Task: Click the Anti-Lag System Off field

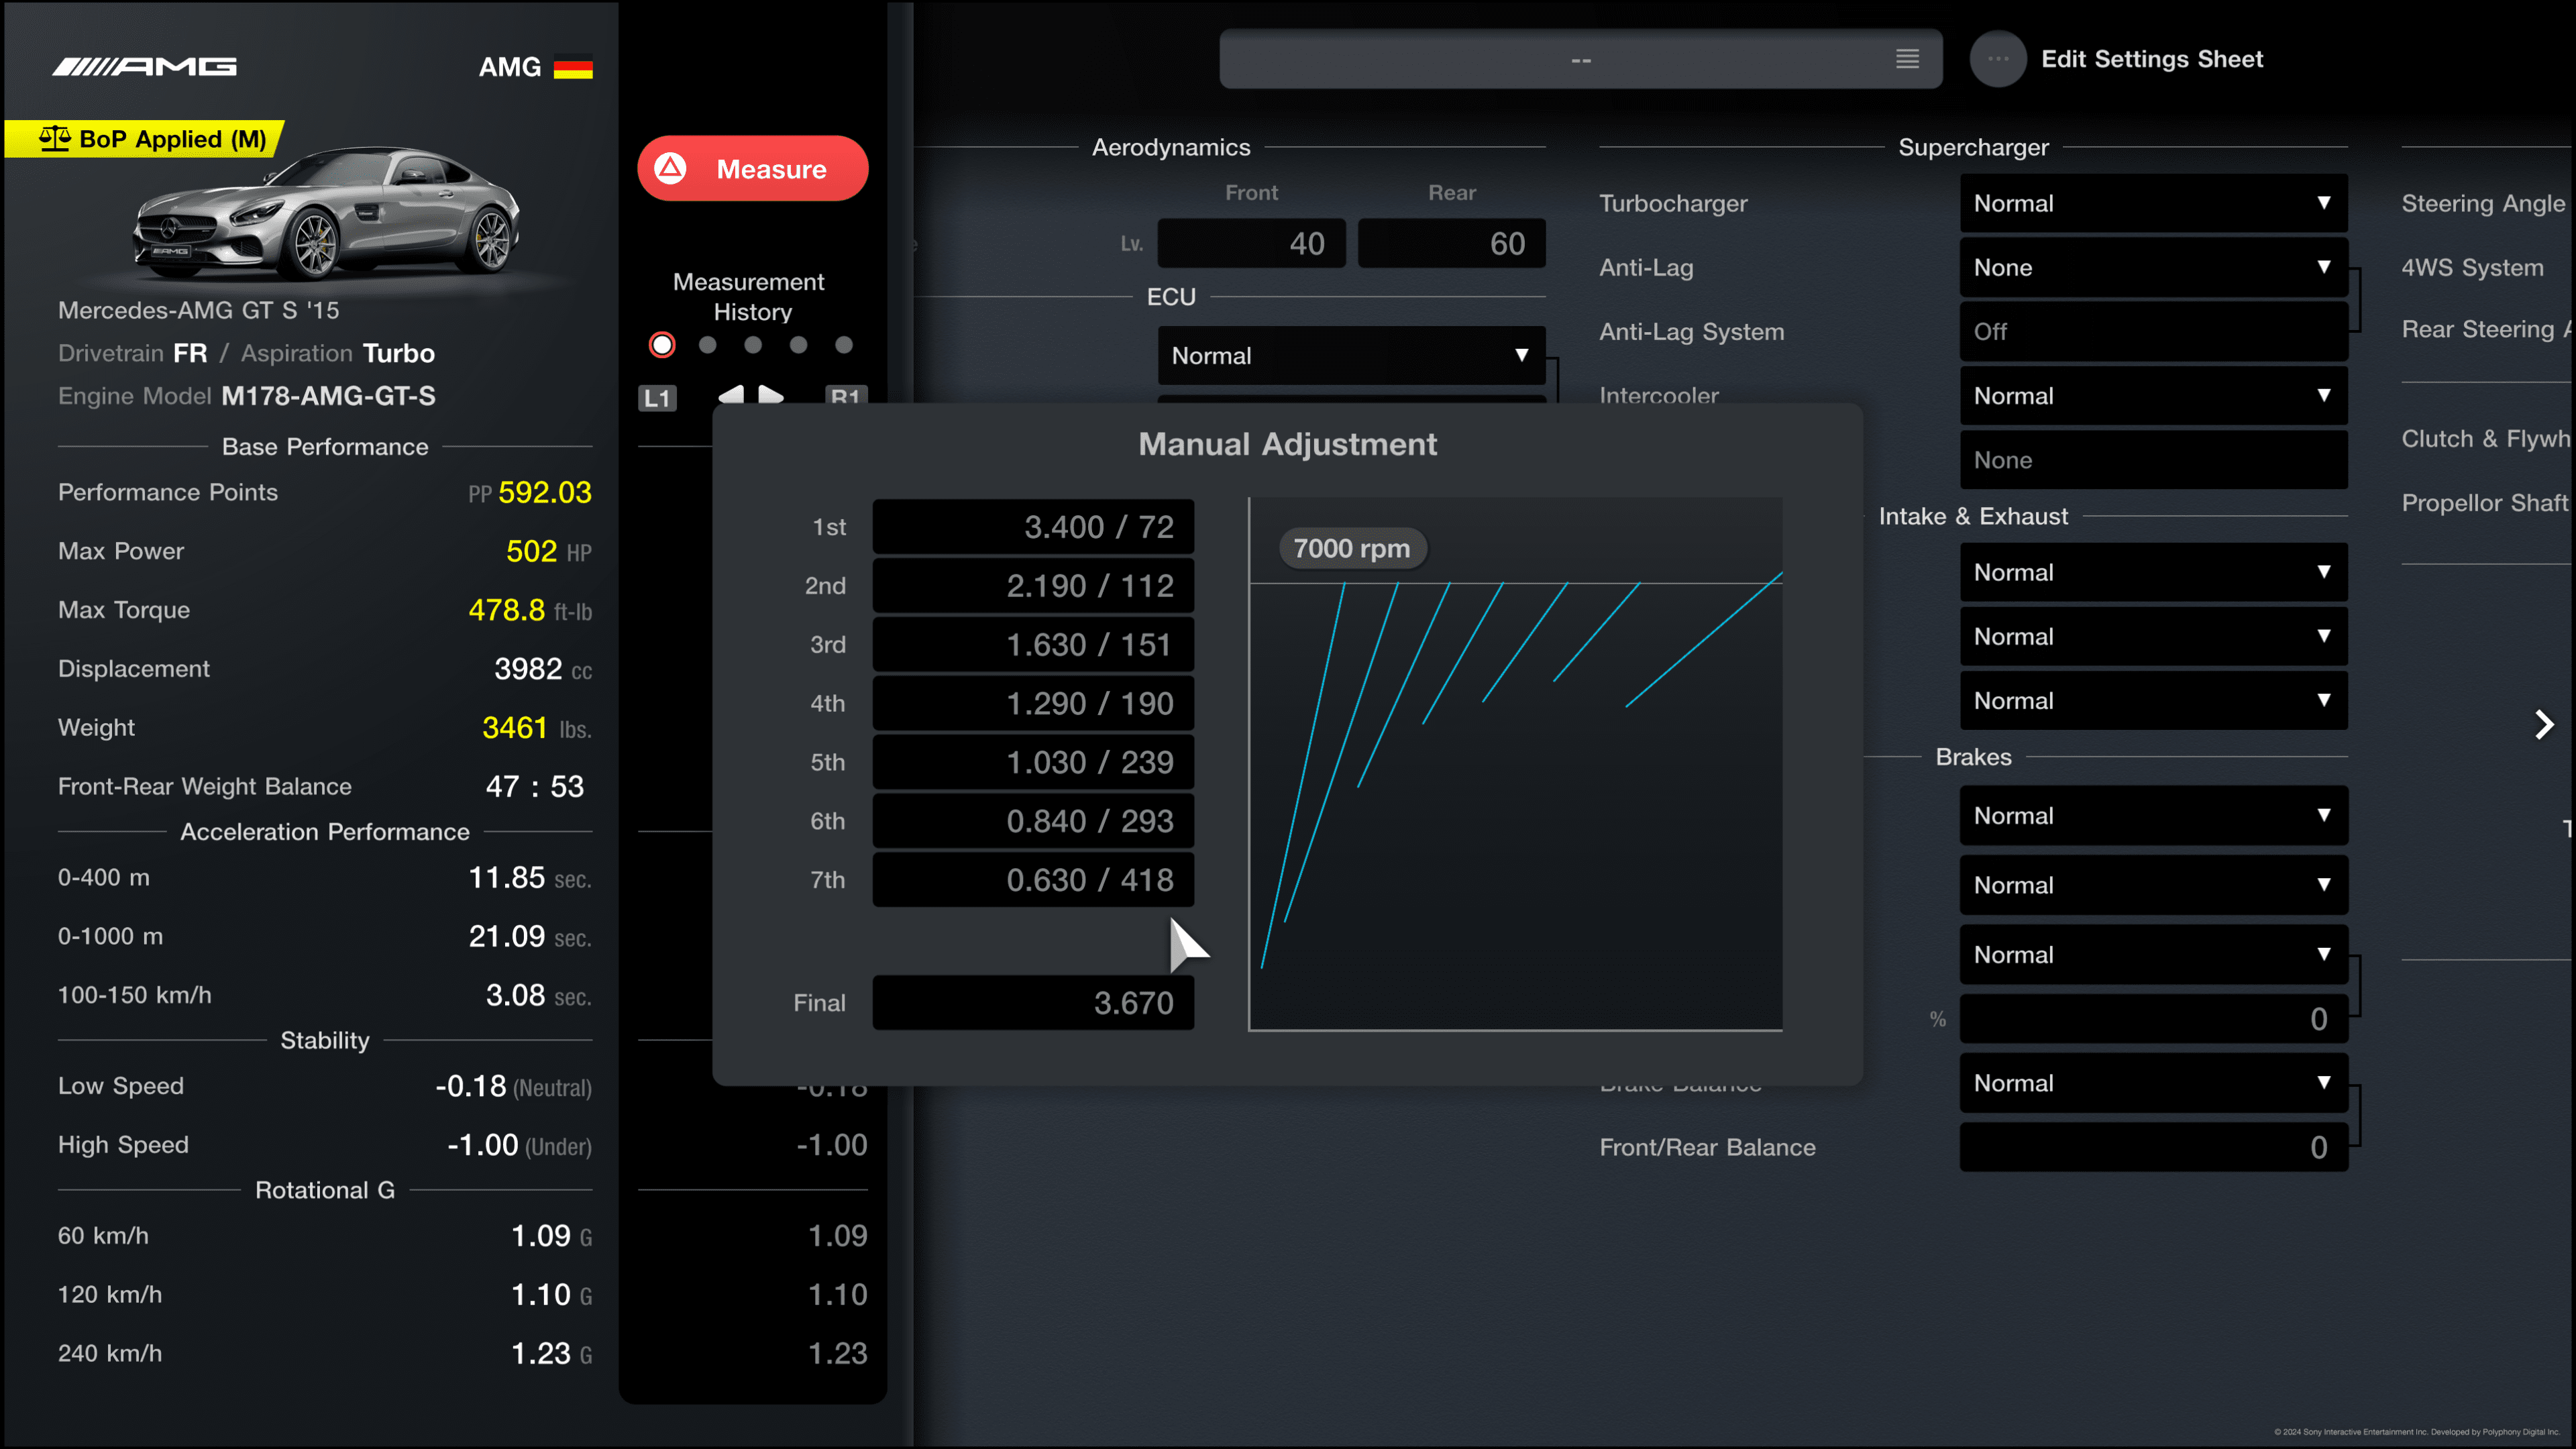Action: click(2153, 331)
